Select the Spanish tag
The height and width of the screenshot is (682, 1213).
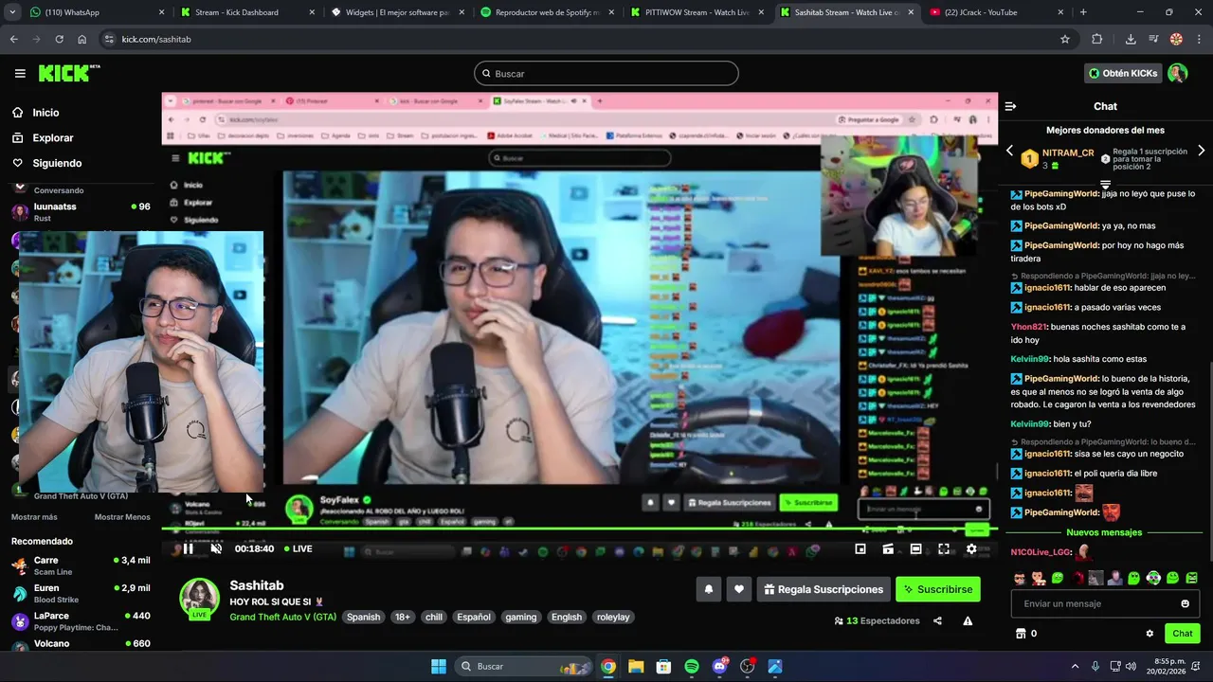click(x=363, y=617)
